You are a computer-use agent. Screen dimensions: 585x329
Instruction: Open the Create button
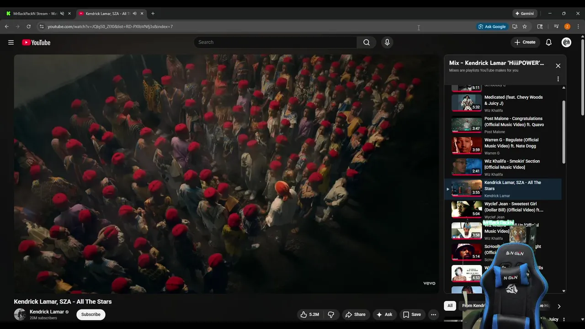coord(525,42)
